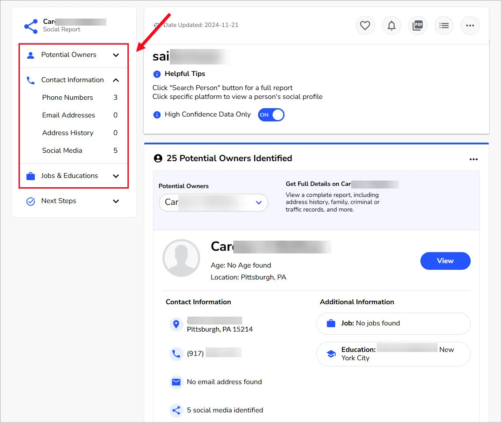Click the phone icon beside (917) number
502x423 pixels.
pos(176,354)
